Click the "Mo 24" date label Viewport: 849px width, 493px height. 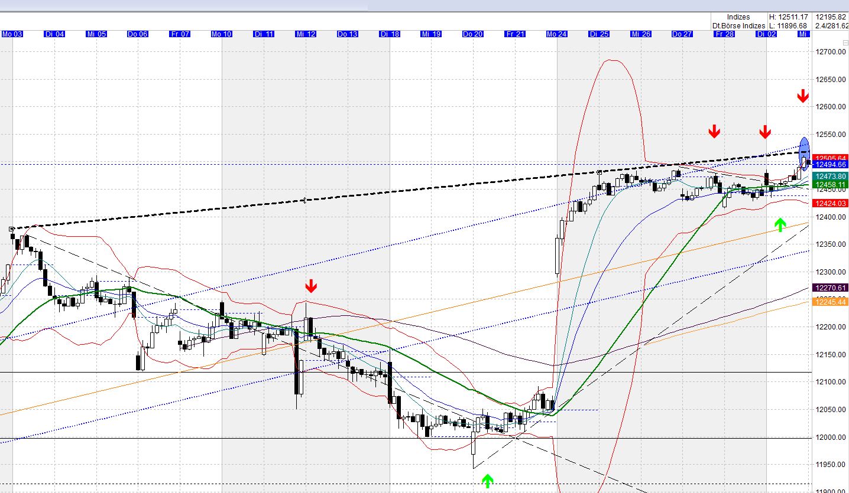pos(557,34)
